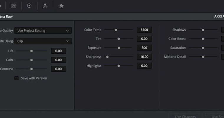
Task: Click the Highlights value field 0.00
Action: click(144, 66)
